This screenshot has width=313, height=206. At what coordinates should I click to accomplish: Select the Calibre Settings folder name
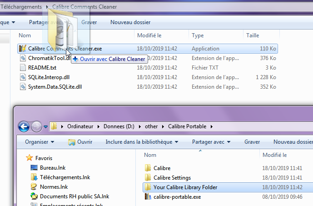(x=172, y=178)
